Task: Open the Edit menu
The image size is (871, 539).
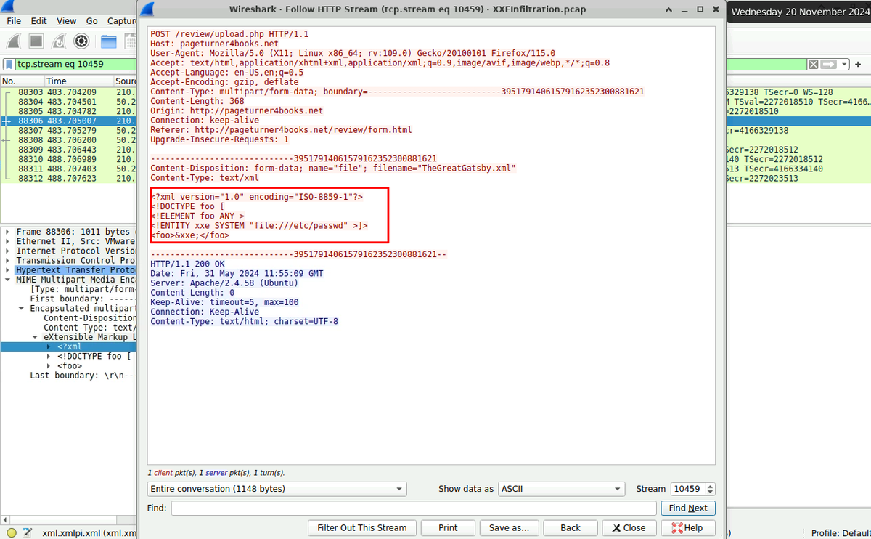Action: [x=38, y=21]
